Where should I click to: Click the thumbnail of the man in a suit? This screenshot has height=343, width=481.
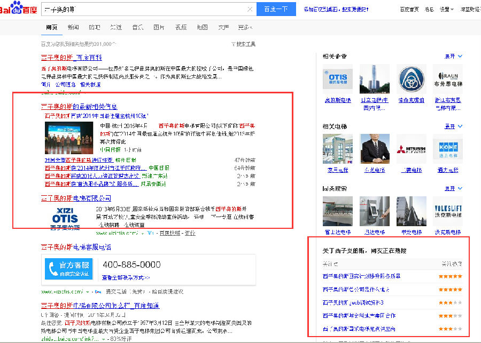(375, 148)
